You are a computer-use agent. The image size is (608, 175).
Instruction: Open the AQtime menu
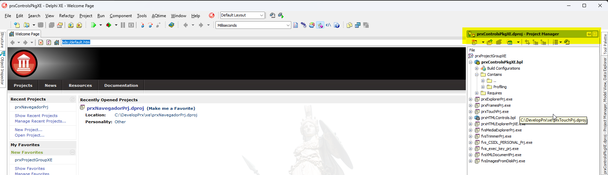click(x=159, y=16)
